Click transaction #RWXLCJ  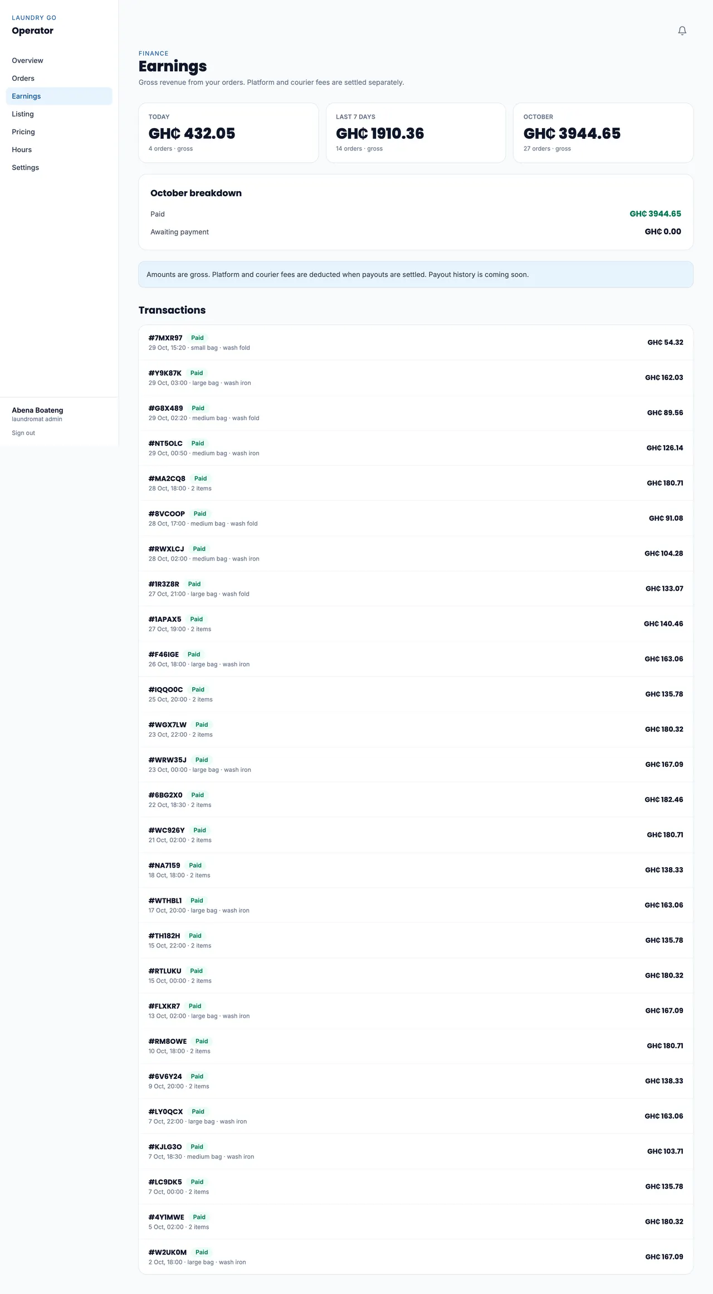416,553
